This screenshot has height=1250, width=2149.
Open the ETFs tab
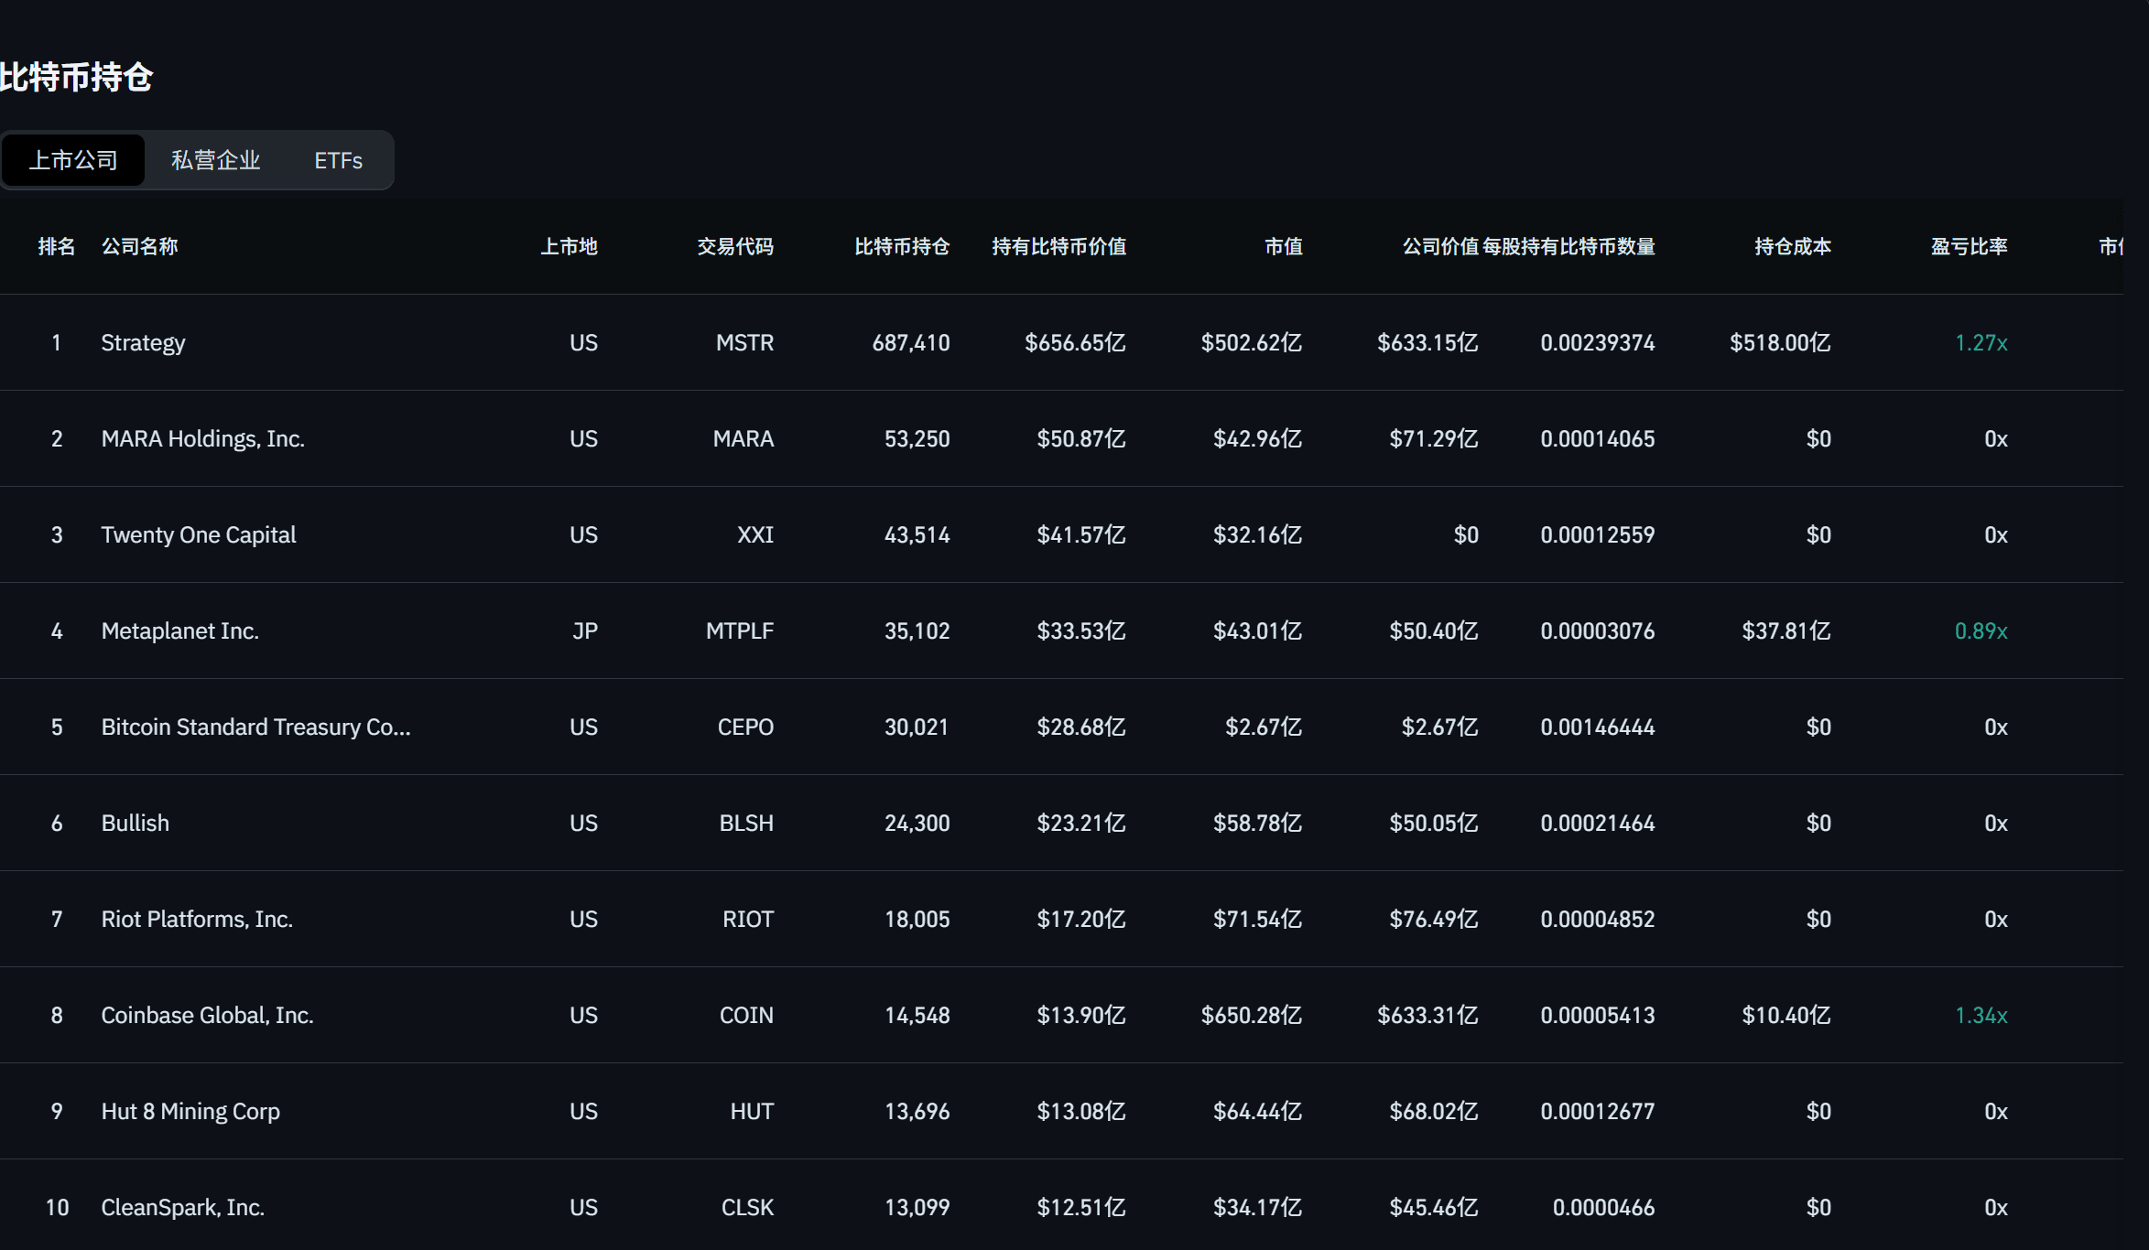coord(338,160)
